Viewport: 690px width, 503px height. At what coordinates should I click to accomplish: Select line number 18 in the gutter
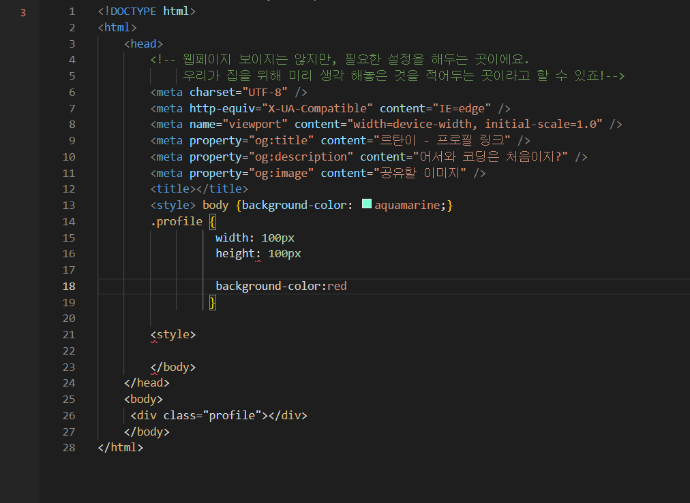point(69,287)
